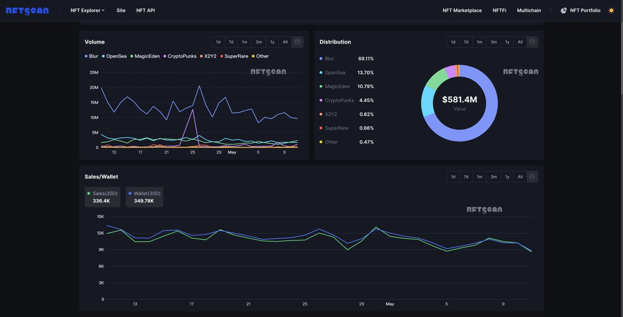
Task: Toggle OpenSea series in Volume legend
Action: tap(114, 56)
